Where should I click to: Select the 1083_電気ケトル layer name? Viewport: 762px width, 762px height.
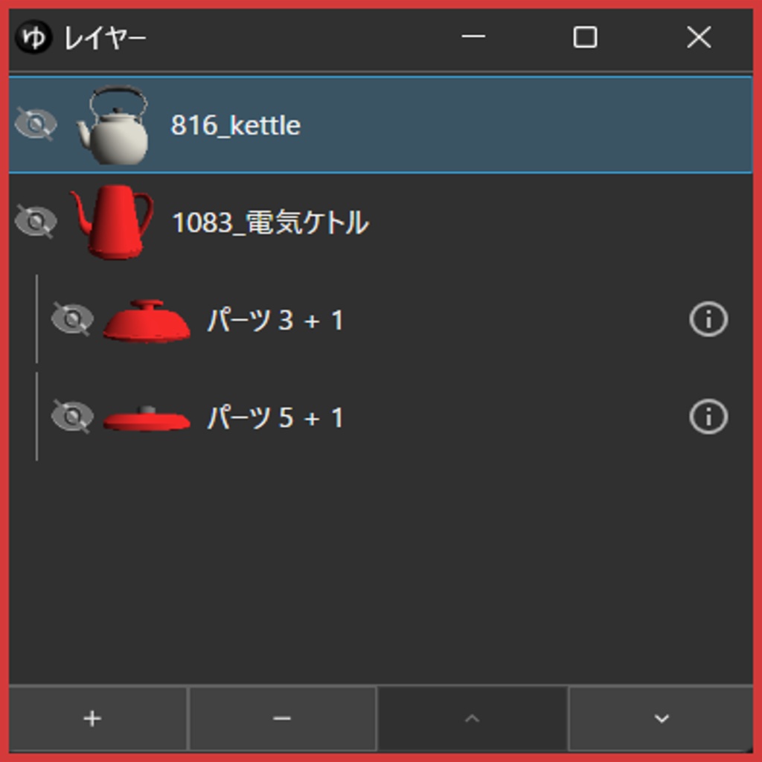(270, 222)
